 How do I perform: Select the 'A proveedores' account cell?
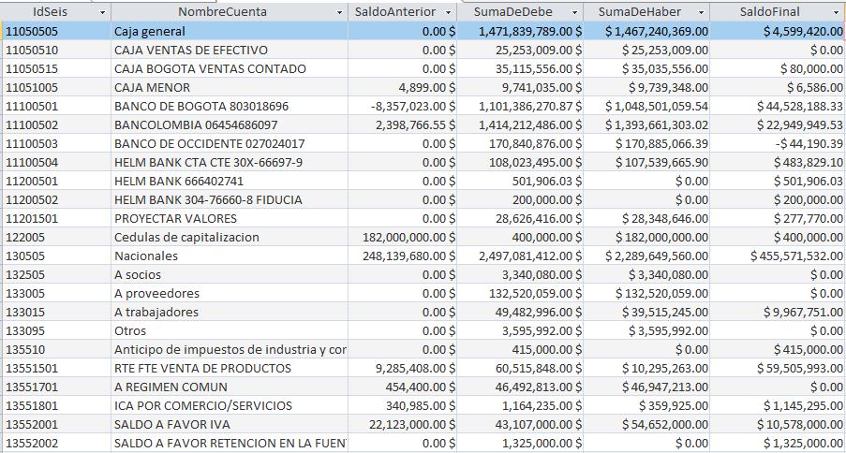(230, 293)
